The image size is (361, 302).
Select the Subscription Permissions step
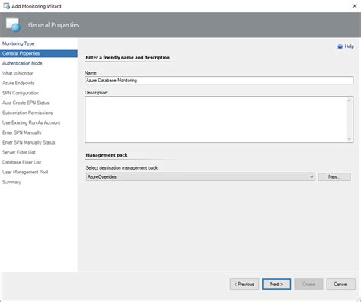coord(27,113)
